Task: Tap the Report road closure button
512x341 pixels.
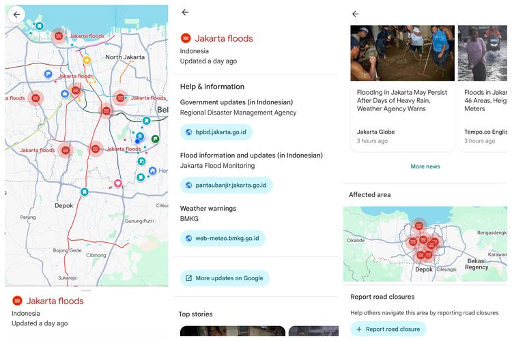Action: [388, 329]
